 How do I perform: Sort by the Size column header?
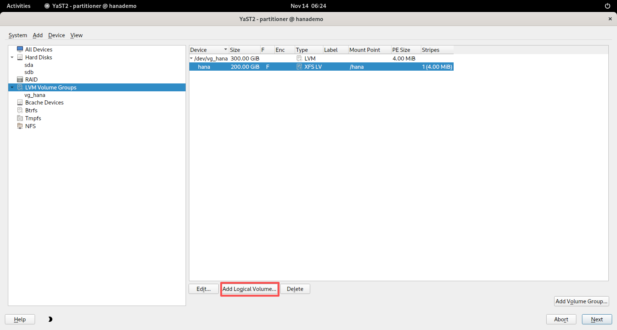pyautogui.click(x=244, y=50)
